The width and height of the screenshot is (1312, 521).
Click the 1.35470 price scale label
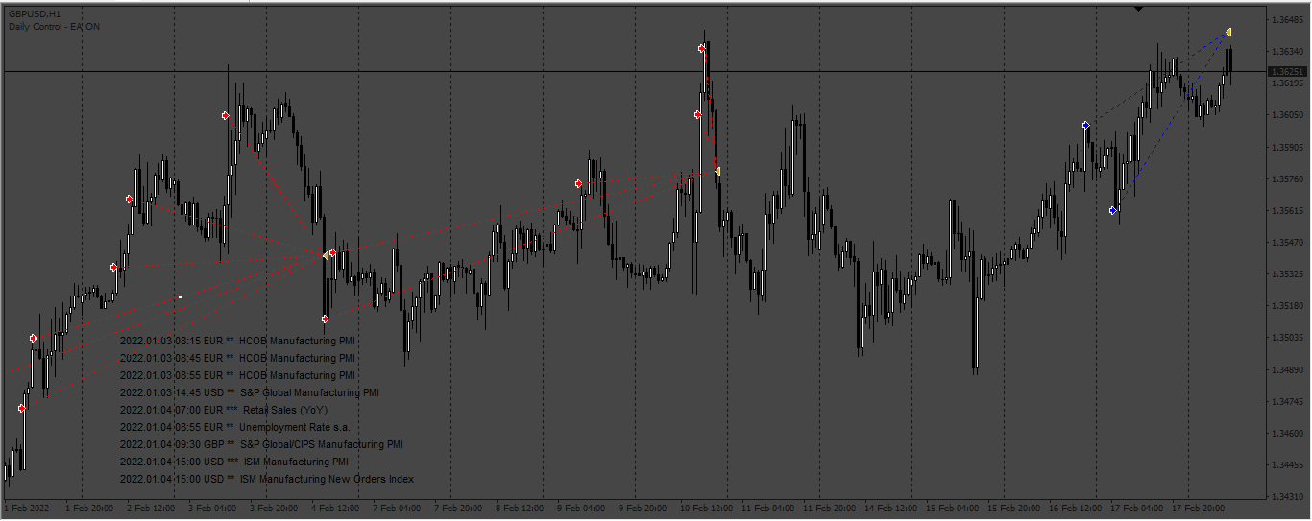click(1287, 243)
